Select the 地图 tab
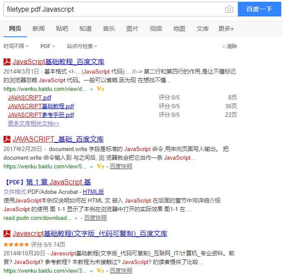The height and width of the screenshot is (277, 283). click(179, 29)
